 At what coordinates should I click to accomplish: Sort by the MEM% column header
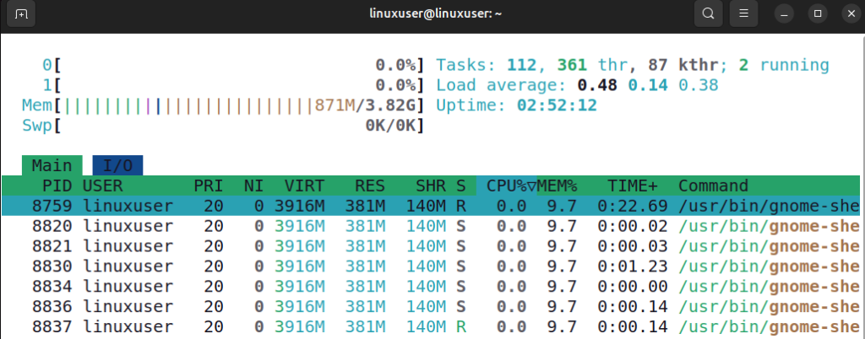pos(557,186)
